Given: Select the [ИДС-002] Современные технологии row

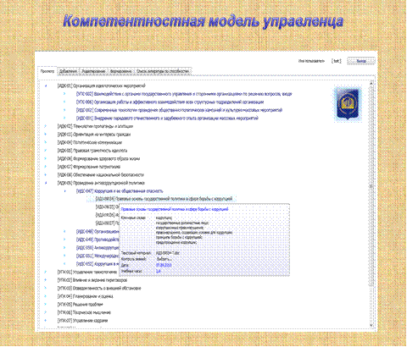Looking at the screenshot, I should pyautogui.click(x=179, y=110).
